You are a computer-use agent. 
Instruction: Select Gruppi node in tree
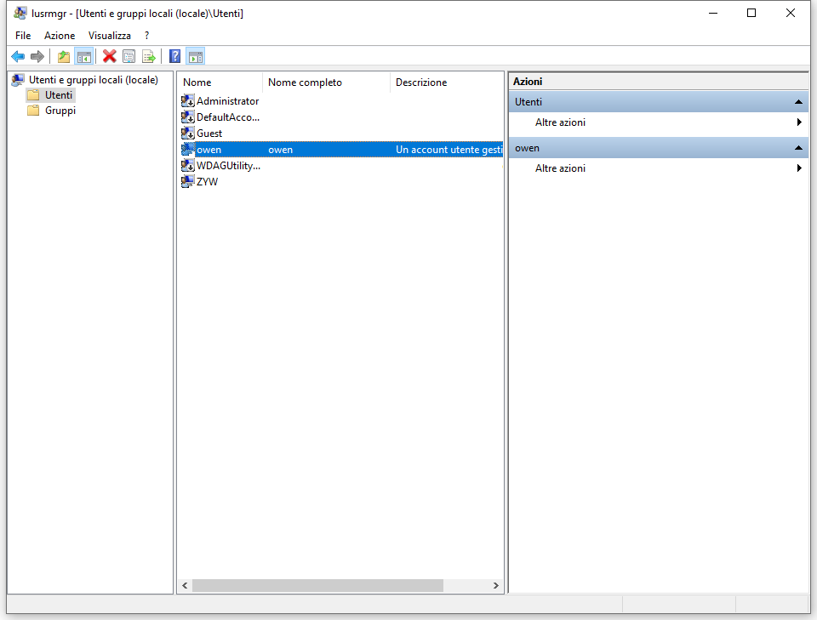click(x=60, y=111)
